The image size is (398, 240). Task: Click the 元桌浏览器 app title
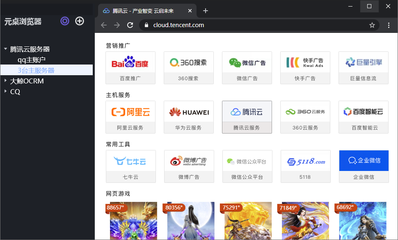23,22
